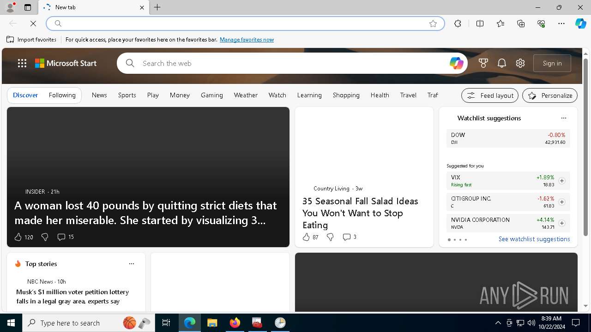
Task: Open the DOW index row
Action: 508,138
